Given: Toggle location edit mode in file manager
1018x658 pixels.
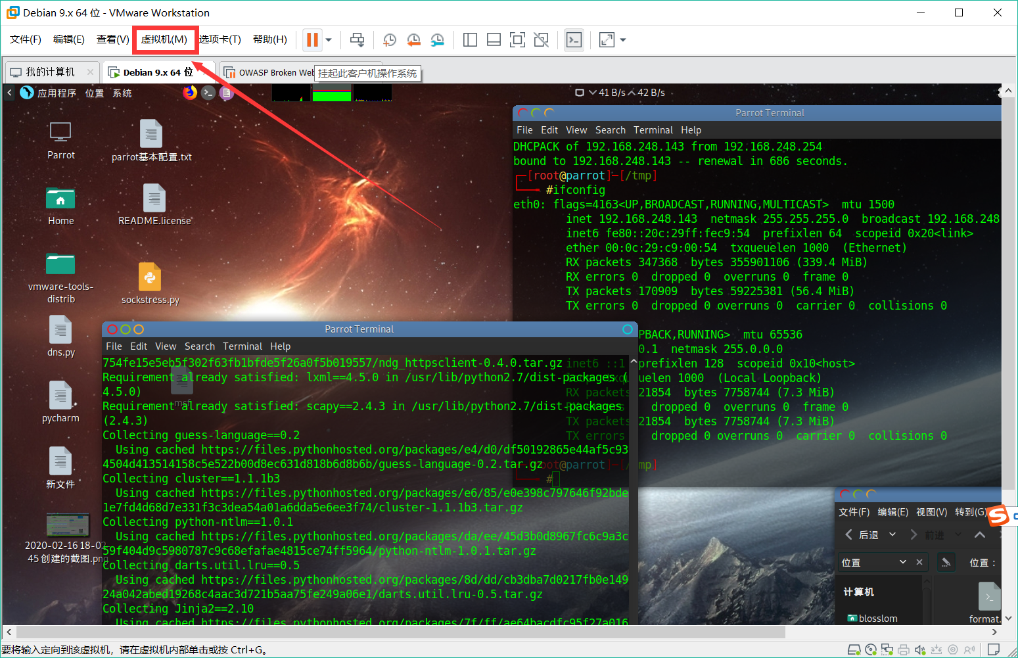Looking at the screenshot, I should [x=946, y=562].
